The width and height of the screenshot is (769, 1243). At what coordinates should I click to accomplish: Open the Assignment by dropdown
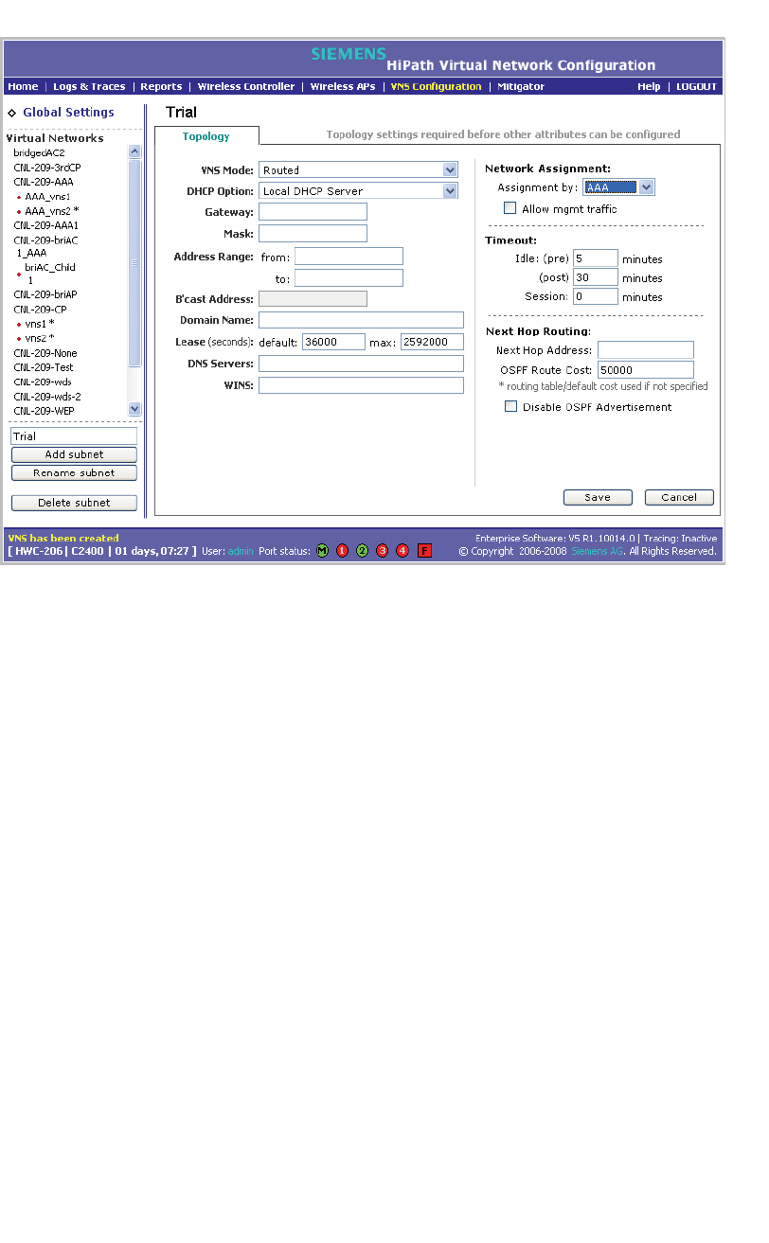[x=618, y=187]
